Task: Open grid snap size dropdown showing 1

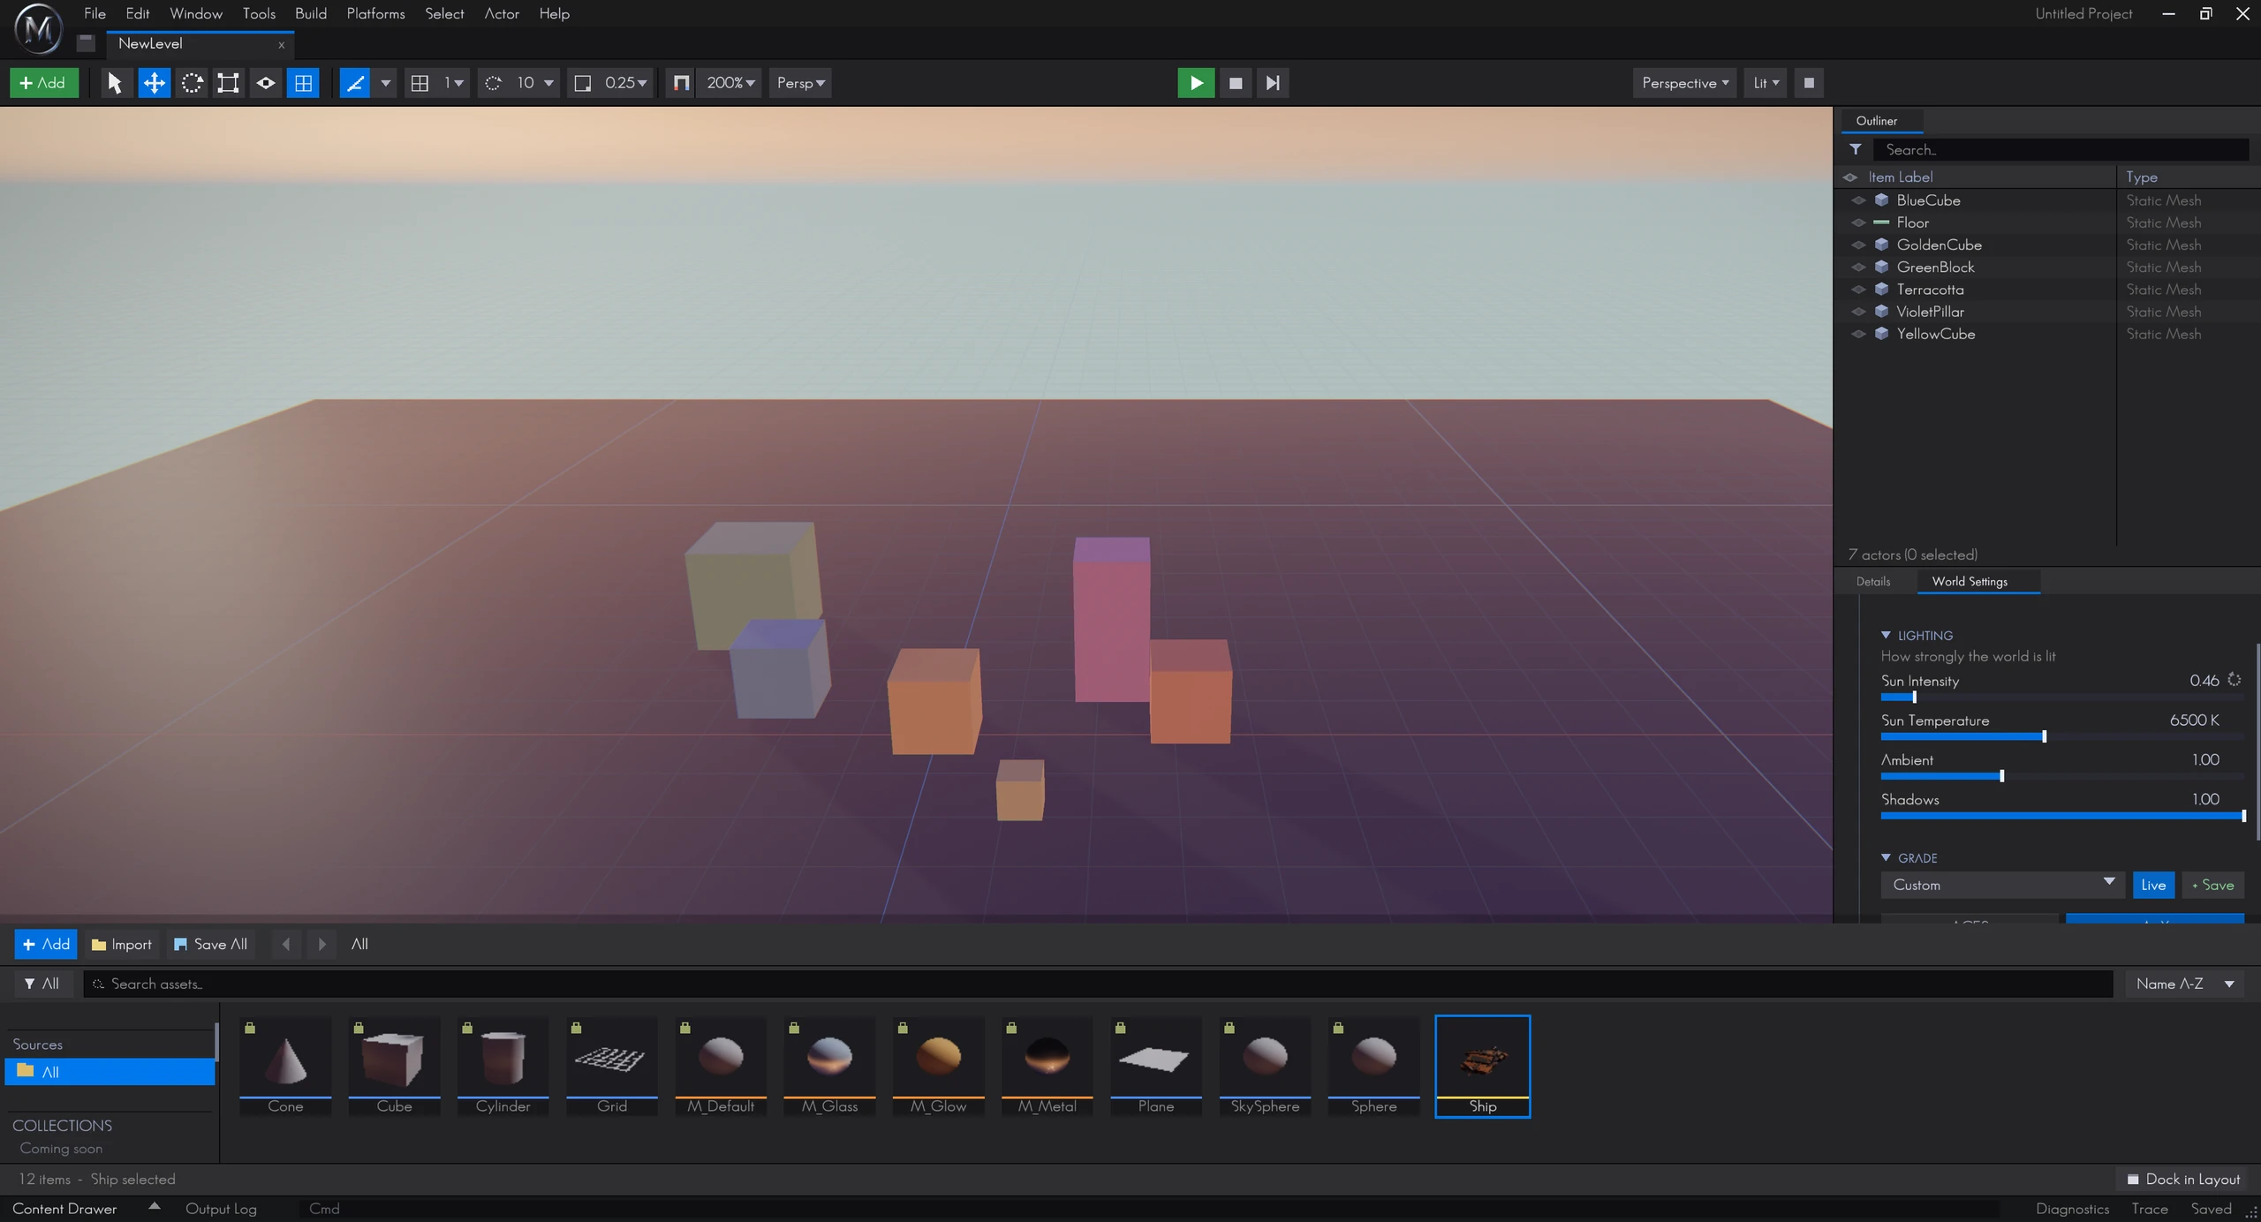Action: (x=454, y=83)
